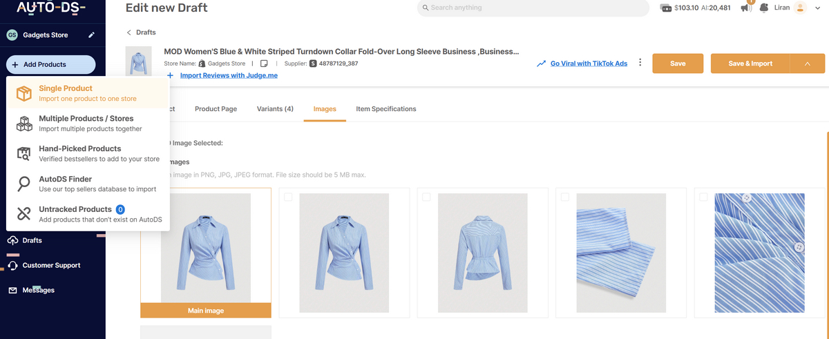Screen dimensions: 829x339
Task: Click the Customer Support headset icon
Action: (13, 265)
